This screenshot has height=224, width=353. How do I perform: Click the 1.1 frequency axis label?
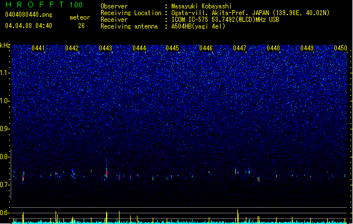point(5,73)
